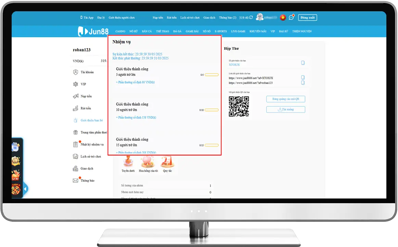
Task: Open Nhật ký nhiệm vụ sidebar item
Action: point(88,145)
